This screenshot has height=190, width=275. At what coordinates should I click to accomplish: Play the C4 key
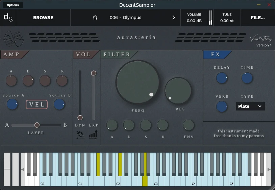click(194, 181)
